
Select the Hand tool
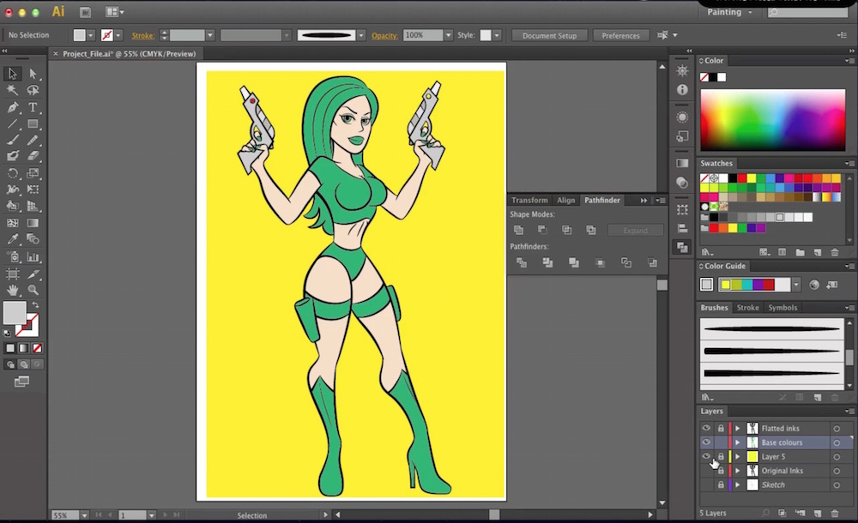point(13,290)
